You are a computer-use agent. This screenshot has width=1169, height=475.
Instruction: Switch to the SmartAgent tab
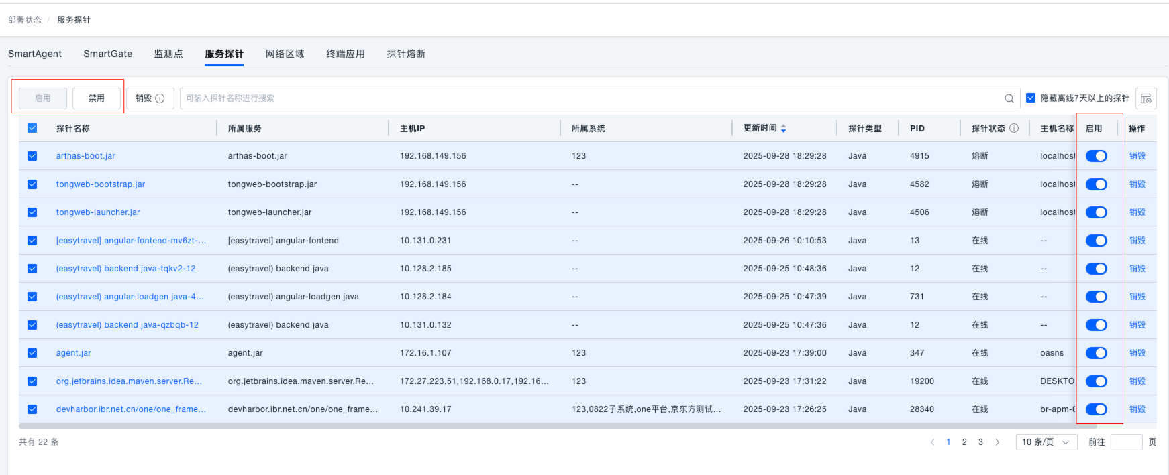point(35,54)
